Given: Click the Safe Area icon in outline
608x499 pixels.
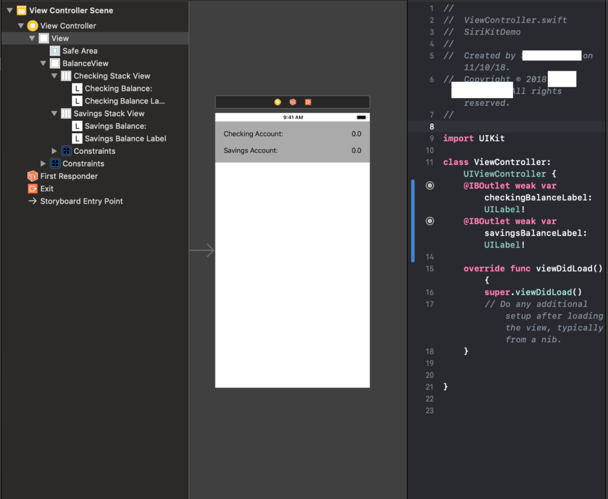Looking at the screenshot, I should pyautogui.click(x=55, y=51).
